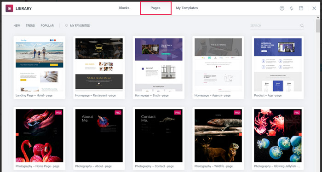Click 'Homepage – Study - page' label
The height and width of the screenshot is (172, 322).
tap(151, 96)
